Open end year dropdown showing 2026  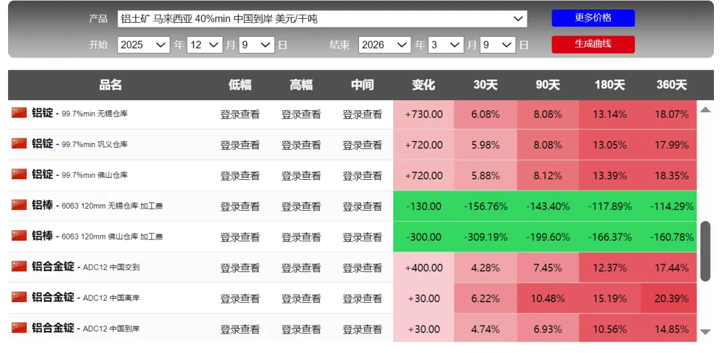click(x=384, y=45)
